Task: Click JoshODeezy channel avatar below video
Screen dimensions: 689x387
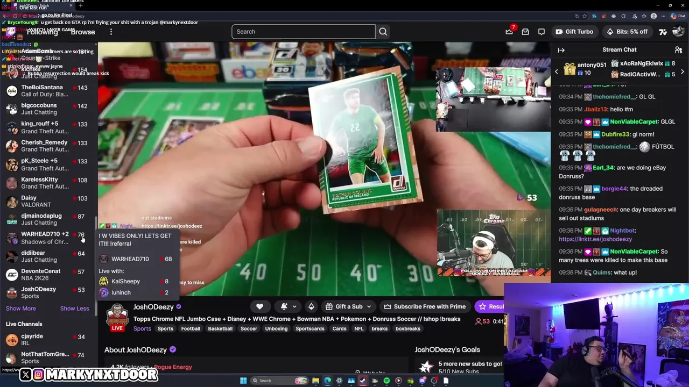Action: (117, 316)
